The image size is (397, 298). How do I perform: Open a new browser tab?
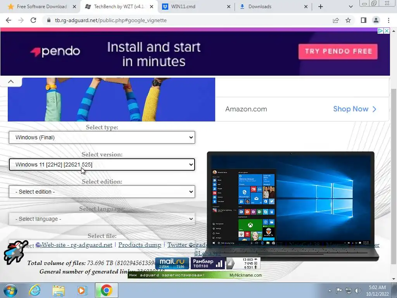coord(321,7)
